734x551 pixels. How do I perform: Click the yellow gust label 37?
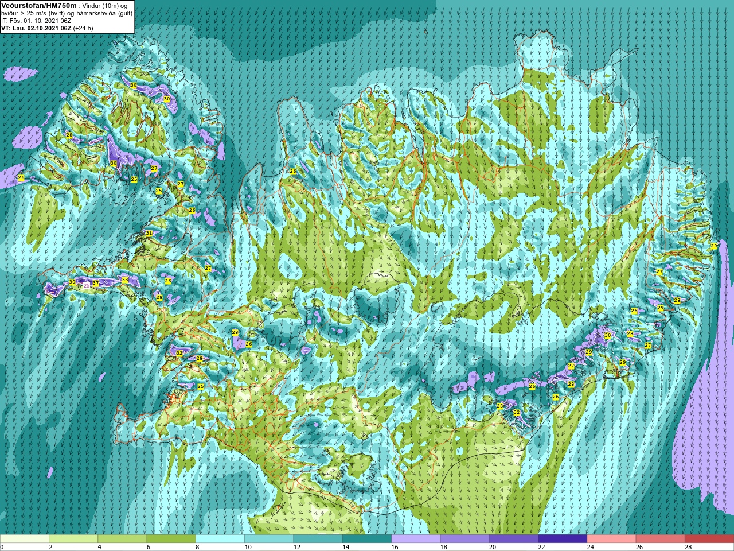pos(96,284)
